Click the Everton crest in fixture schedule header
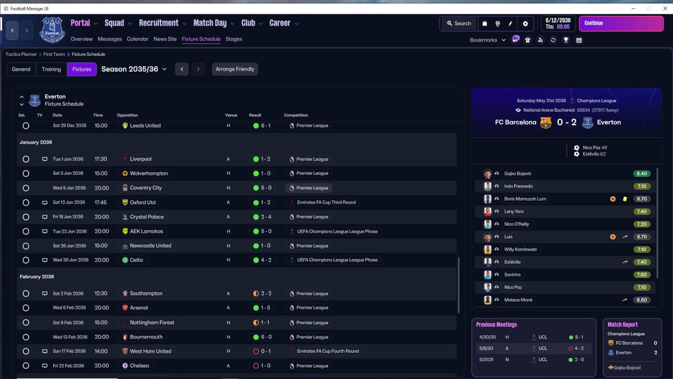This screenshot has width=673, height=379. click(x=35, y=100)
